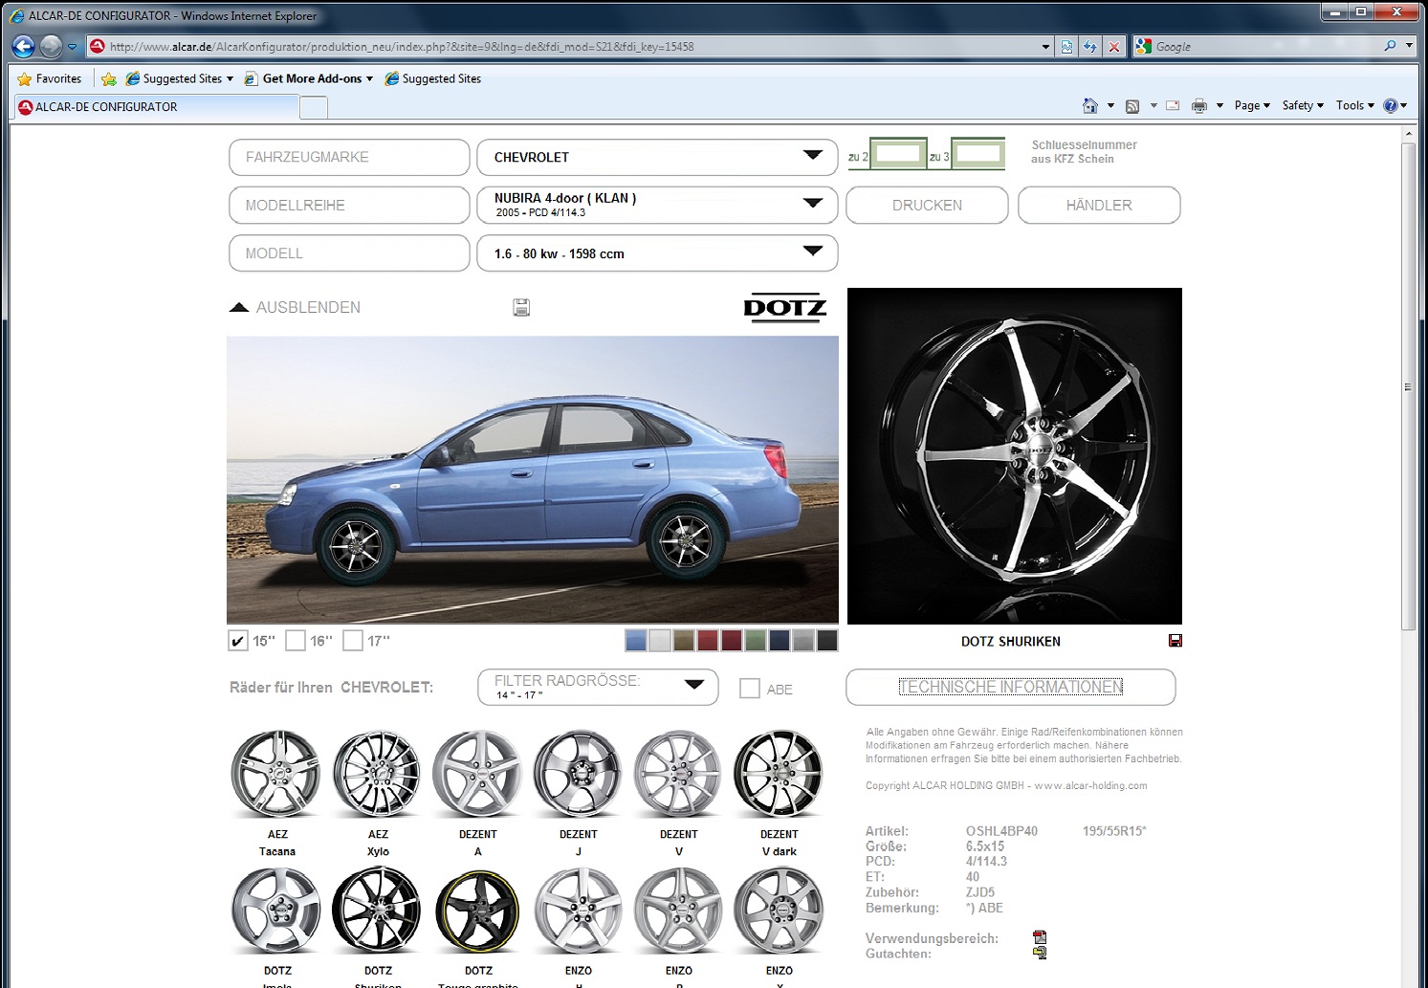
Task: Select the DOTZ Touge graphite wheel
Action: tap(478, 911)
